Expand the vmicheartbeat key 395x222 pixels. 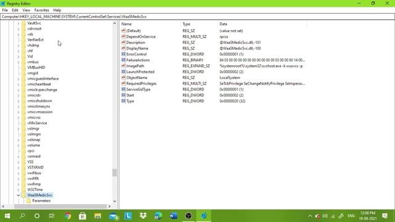click(18, 84)
